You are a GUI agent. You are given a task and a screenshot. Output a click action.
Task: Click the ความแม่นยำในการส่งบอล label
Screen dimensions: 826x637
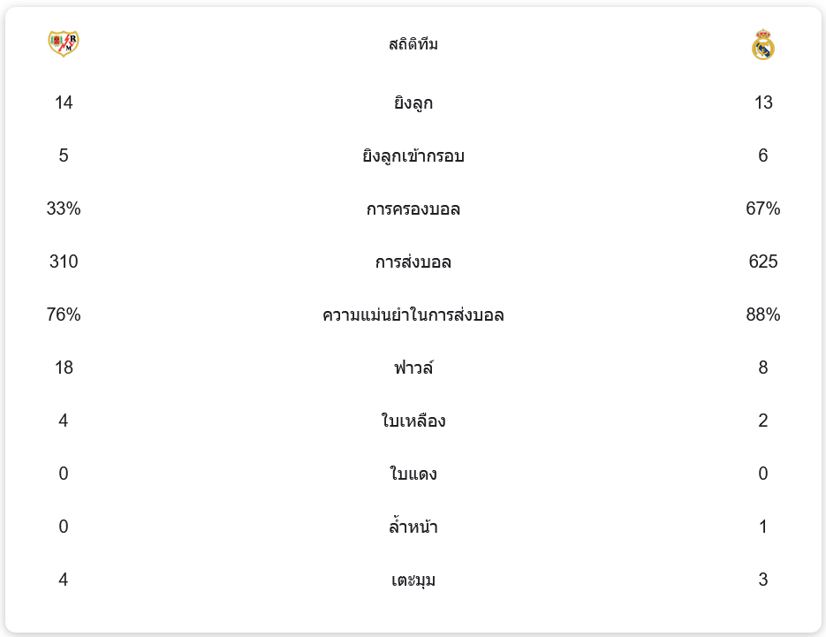[413, 315]
